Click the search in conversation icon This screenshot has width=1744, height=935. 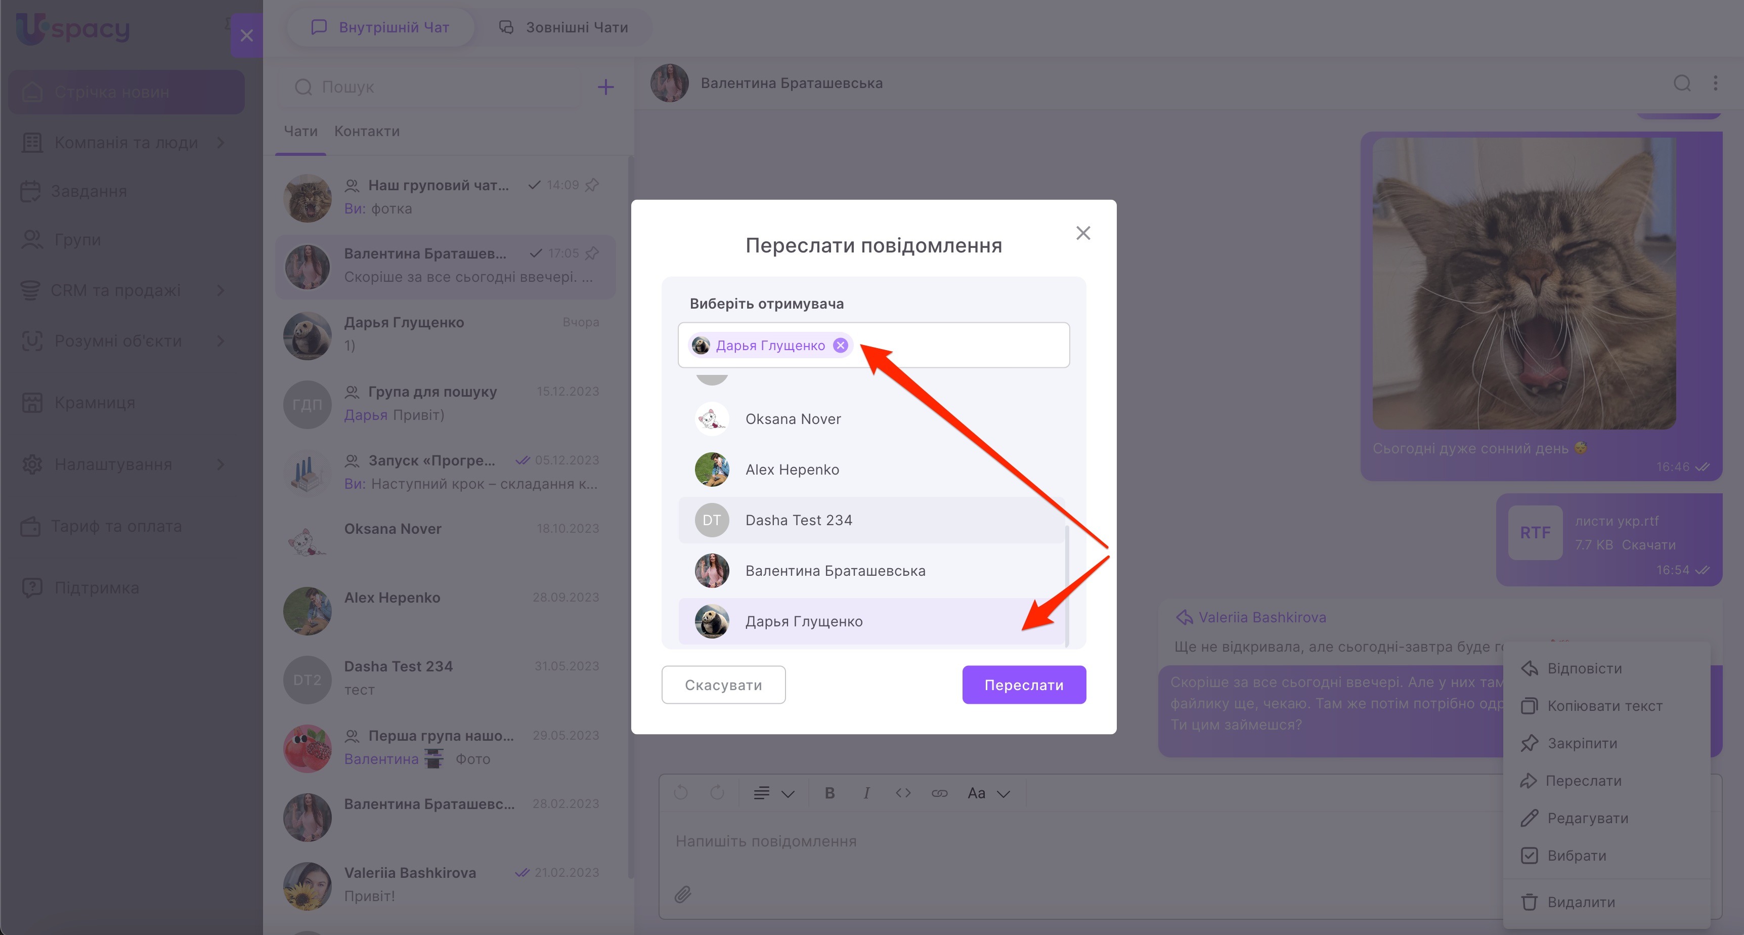pos(1682,83)
